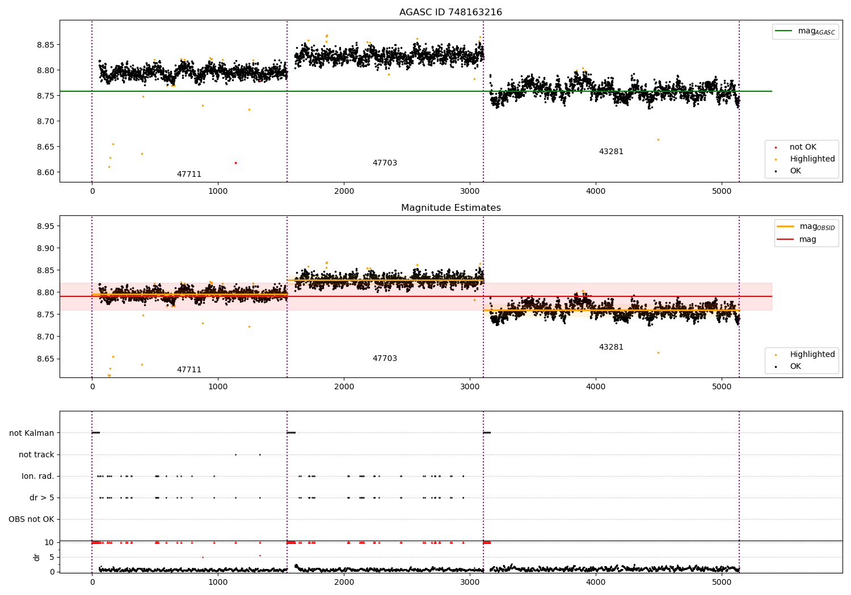Screen dimensions: 851x595
Task: Click the 'Magnitude Estimates' plot title
Action: pos(450,207)
